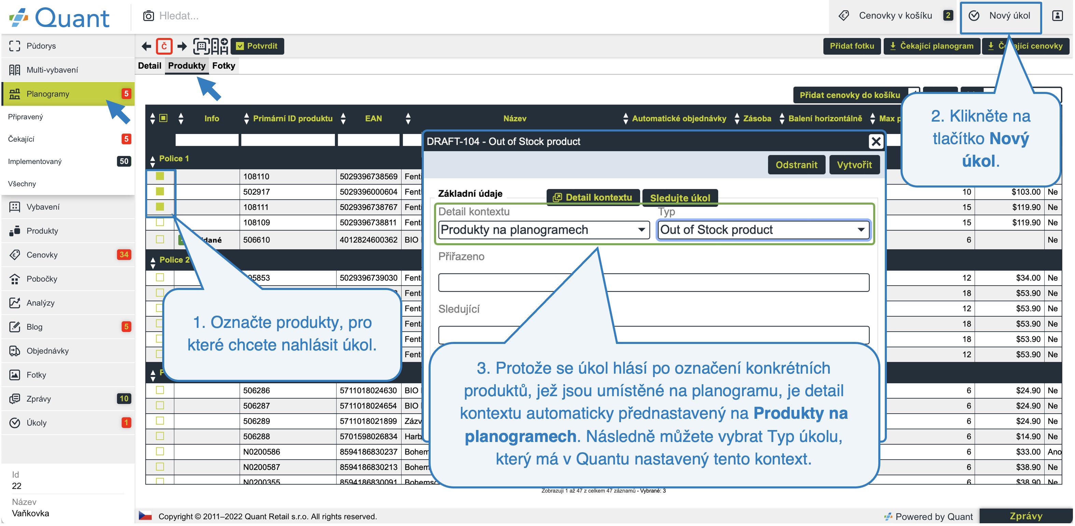The image size is (1075, 526).
Task: Open the Detail kontextu dropdown
Action: pyautogui.click(x=544, y=230)
